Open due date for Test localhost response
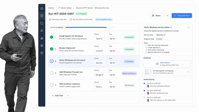This screenshot has width=199, height=112. (x=112, y=87)
